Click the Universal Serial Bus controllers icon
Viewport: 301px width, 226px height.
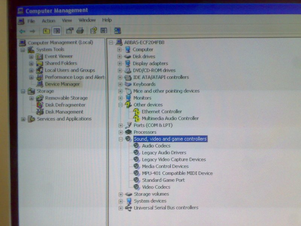[128, 208]
